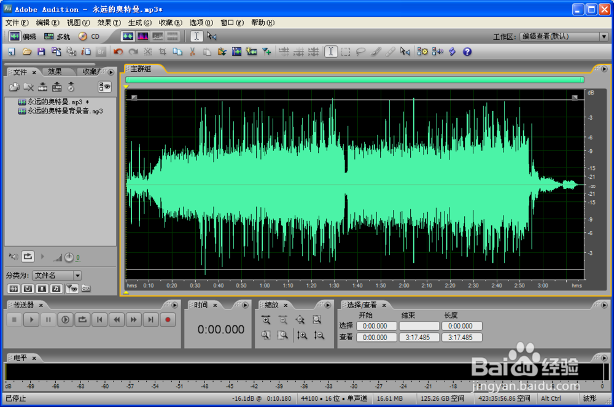Viewport: 614px width, 407px height.
Task: Select file 永远的奥特曼.mp3 in list
Action: tap(54, 102)
